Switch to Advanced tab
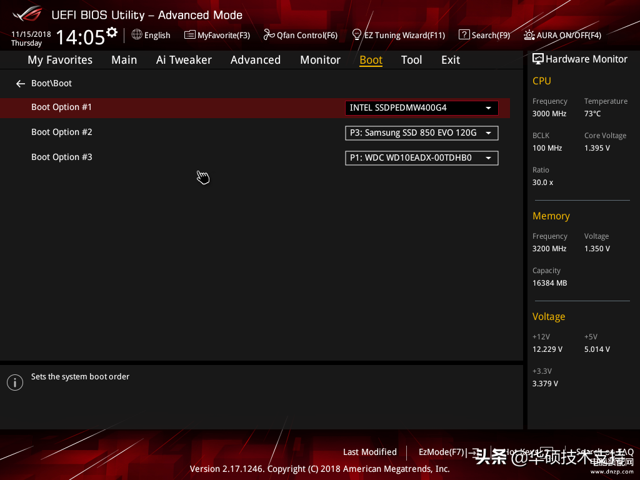Image resolution: width=640 pixels, height=480 pixels. pyautogui.click(x=256, y=60)
